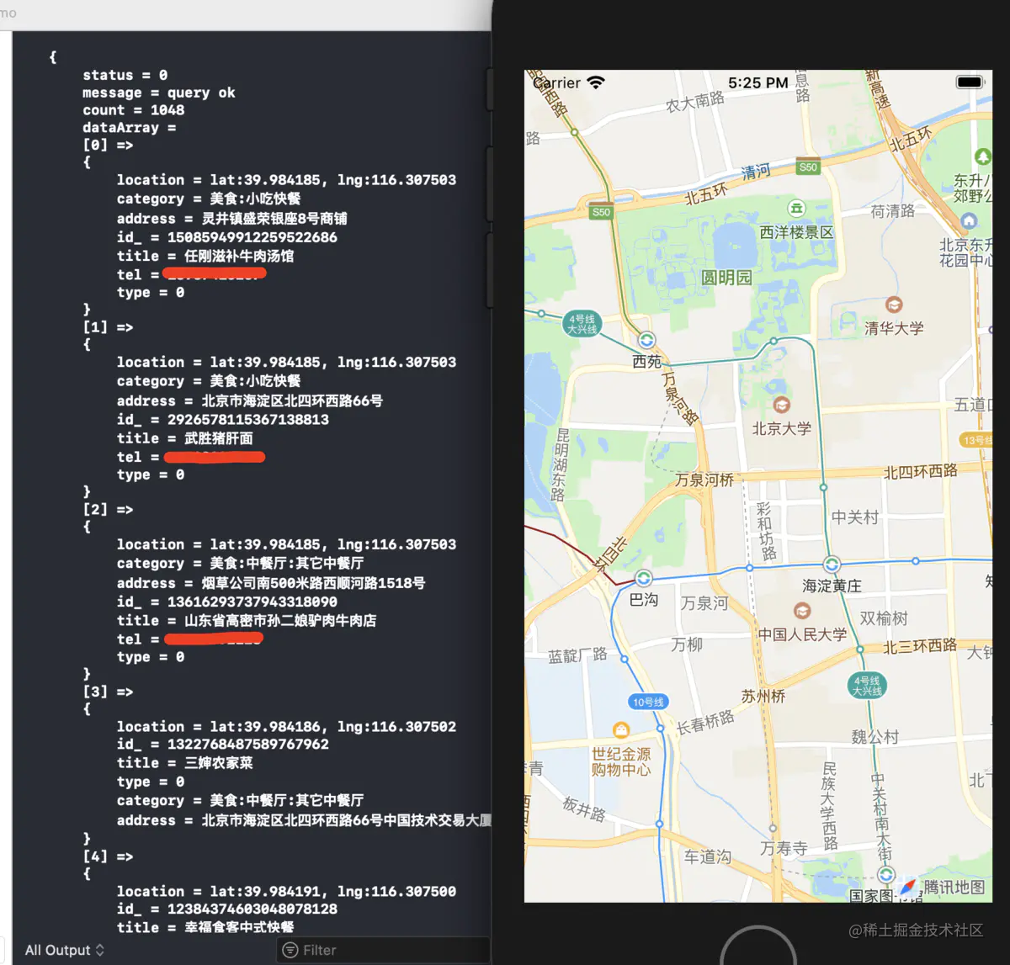Click the '[4] =>' array index line

click(x=108, y=856)
